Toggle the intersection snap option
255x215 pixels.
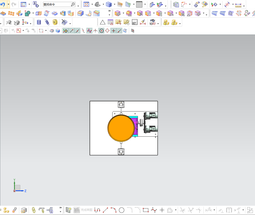tap(95, 31)
